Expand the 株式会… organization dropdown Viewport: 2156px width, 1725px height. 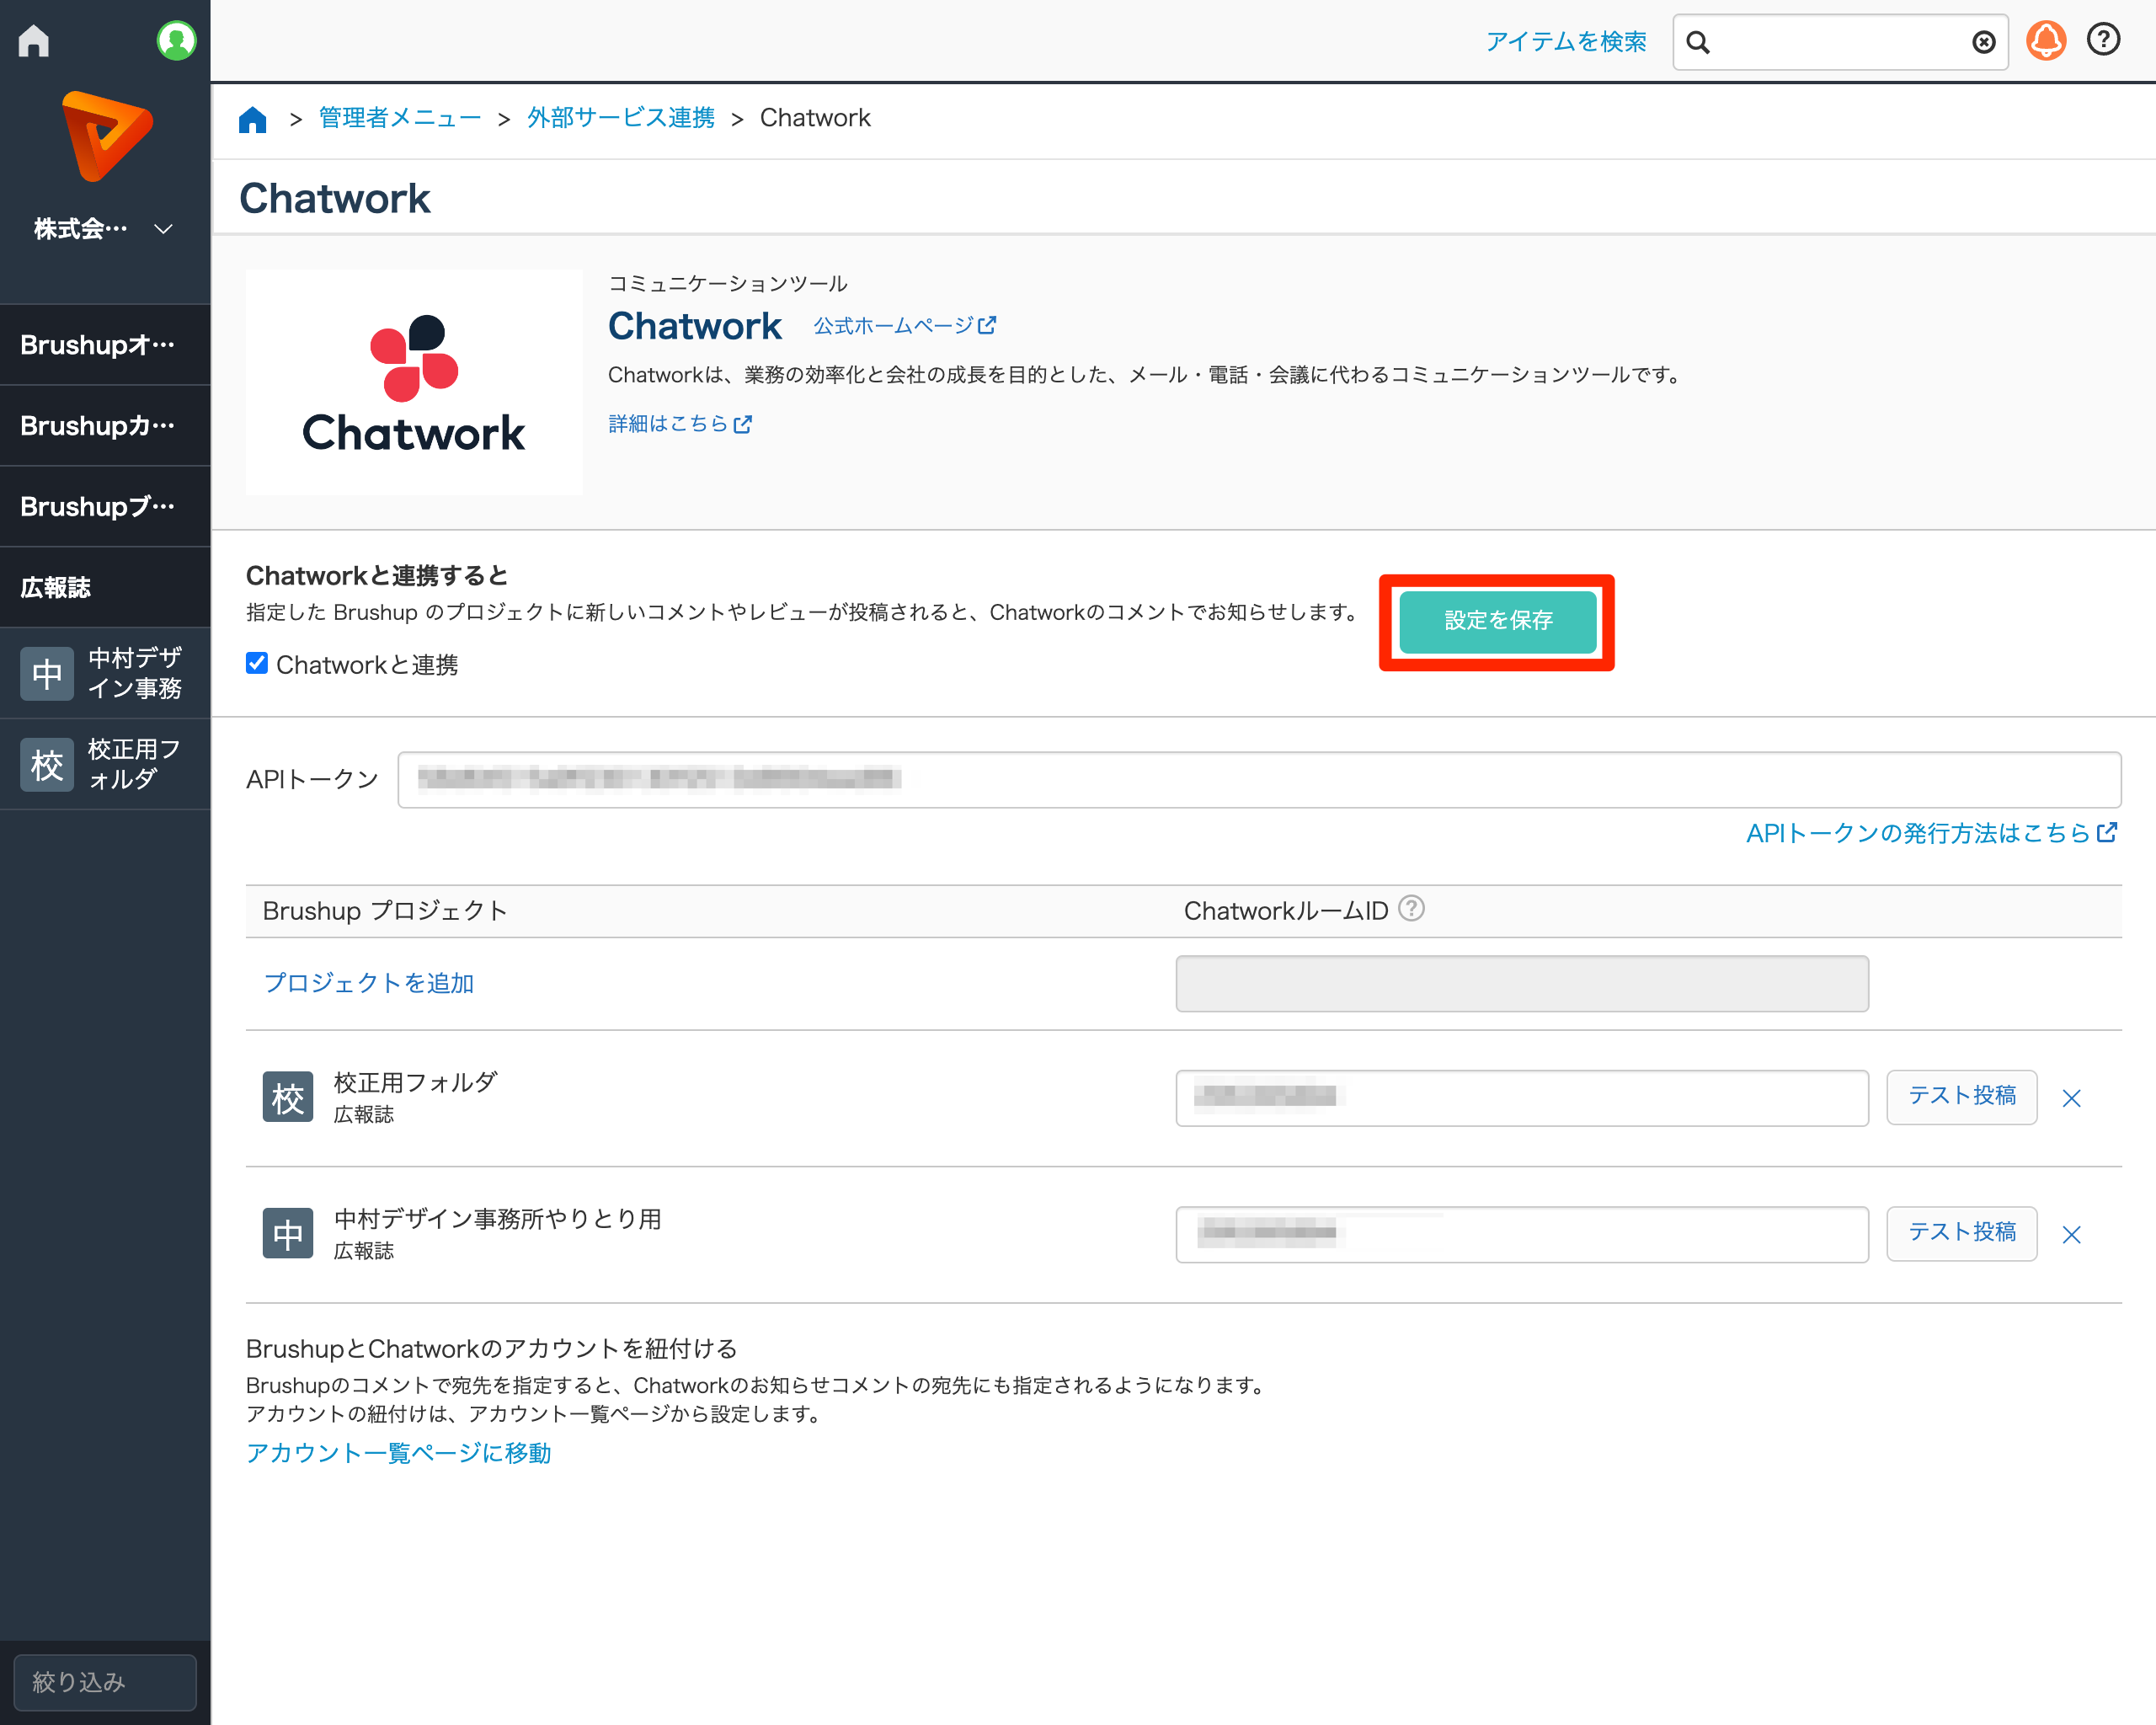pos(104,229)
